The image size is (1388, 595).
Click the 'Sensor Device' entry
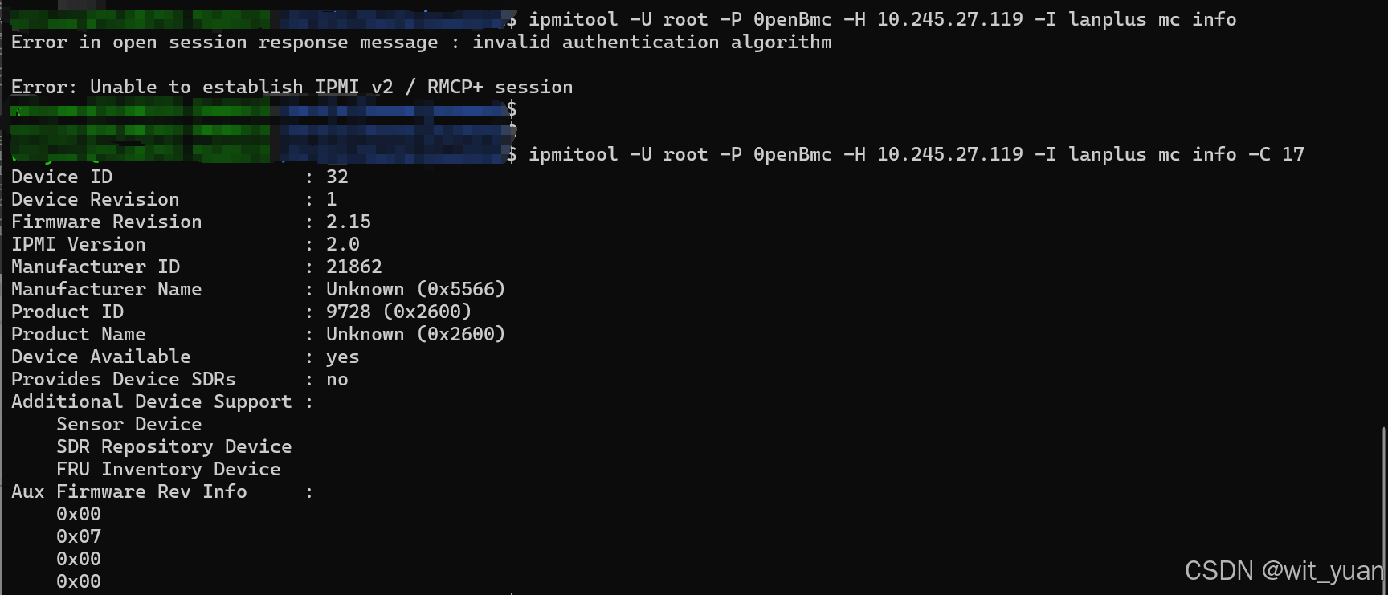(x=129, y=424)
